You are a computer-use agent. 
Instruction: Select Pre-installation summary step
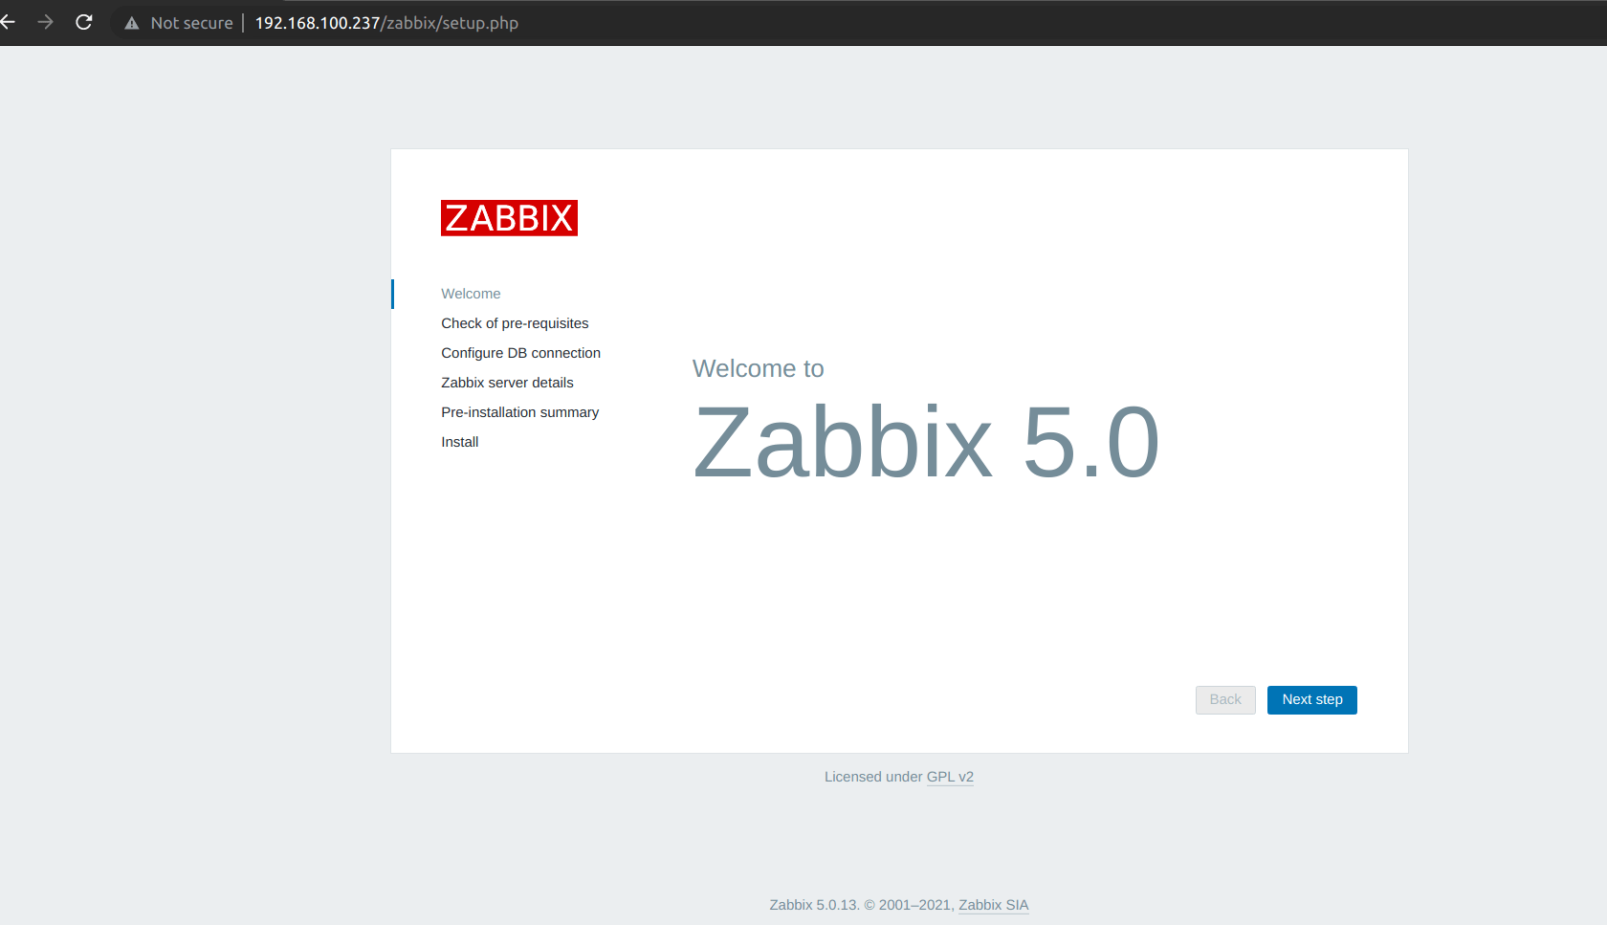(x=519, y=412)
